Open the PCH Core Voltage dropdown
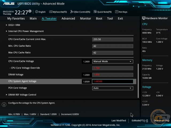The image size is (171, 128). (x=113, y=88)
